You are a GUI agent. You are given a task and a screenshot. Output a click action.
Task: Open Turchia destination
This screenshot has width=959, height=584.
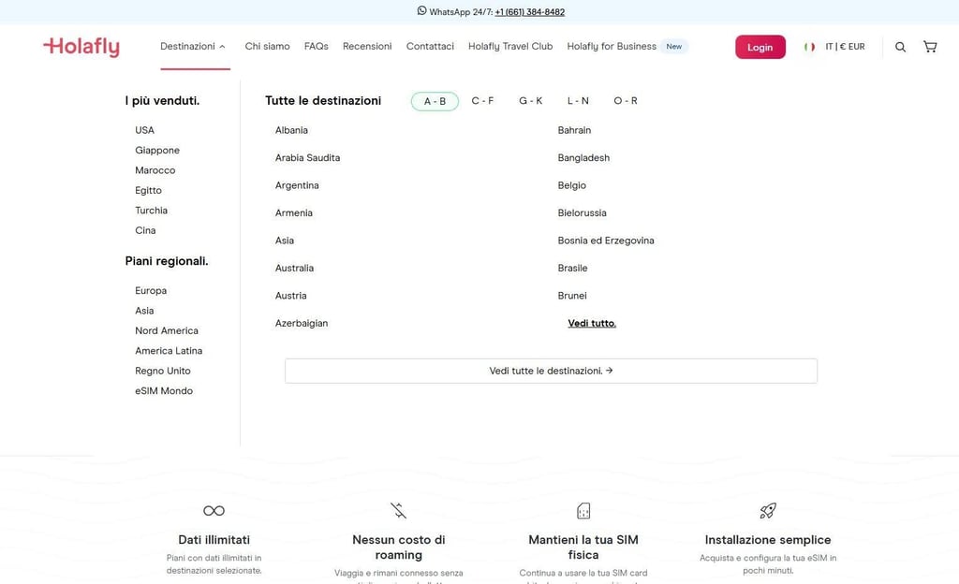pos(151,211)
